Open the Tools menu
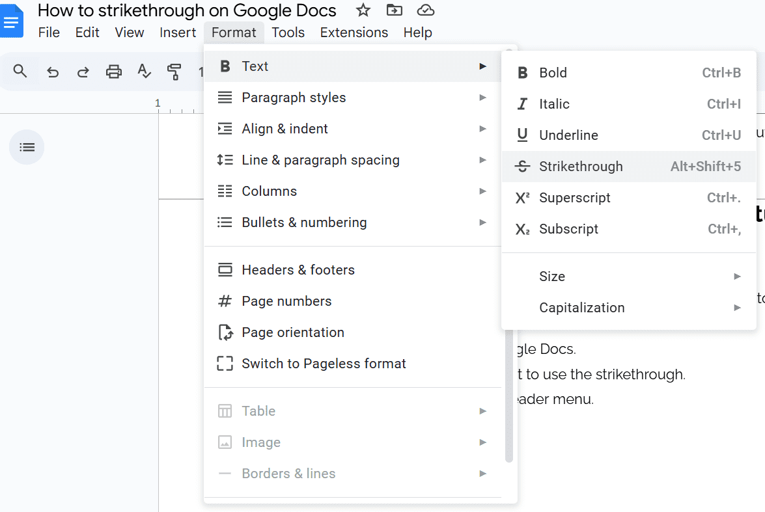This screenshot has width=765, height=512. [288, 32]
